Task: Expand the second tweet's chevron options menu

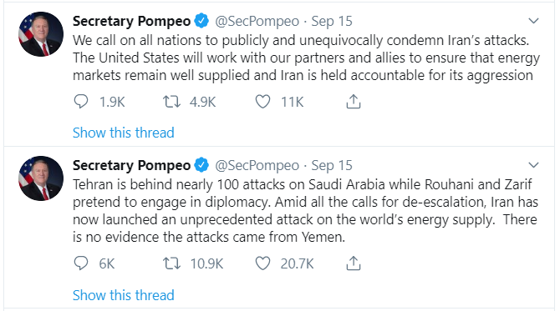Action: point(533,165)
